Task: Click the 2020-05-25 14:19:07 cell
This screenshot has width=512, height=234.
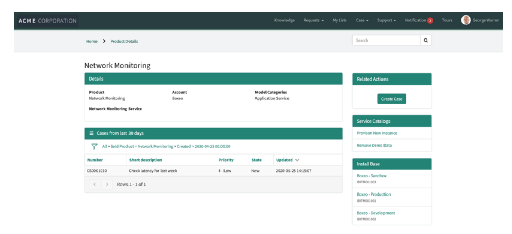Action: (x=294, y=171)
